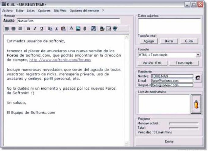Click the Mensaje actual progress bar

[x=184, y=123]
